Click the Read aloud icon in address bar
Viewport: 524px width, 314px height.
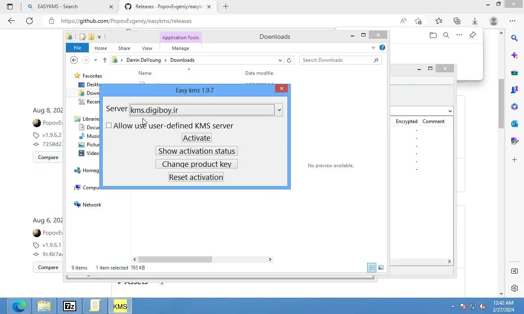[403, 21]
